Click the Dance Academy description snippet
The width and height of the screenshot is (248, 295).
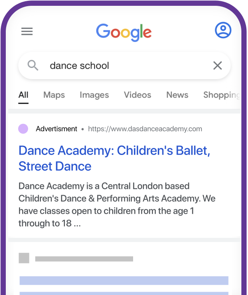[x=117, y=205]
